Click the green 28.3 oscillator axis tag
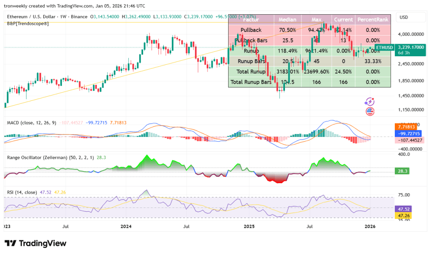 pyautogui.click(x=402, y=171)
